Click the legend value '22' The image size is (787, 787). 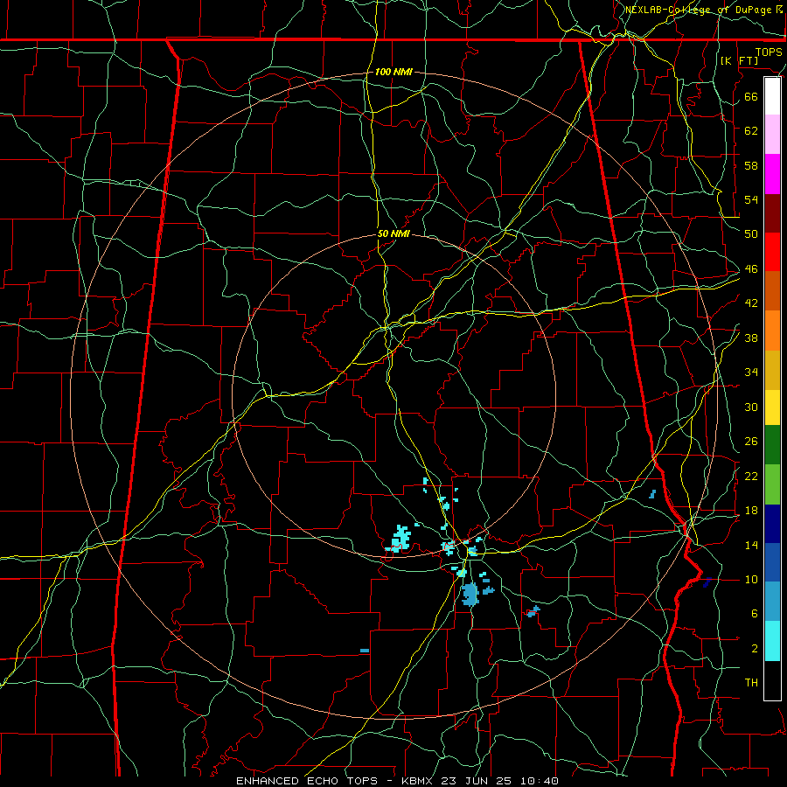coord(751,477)
